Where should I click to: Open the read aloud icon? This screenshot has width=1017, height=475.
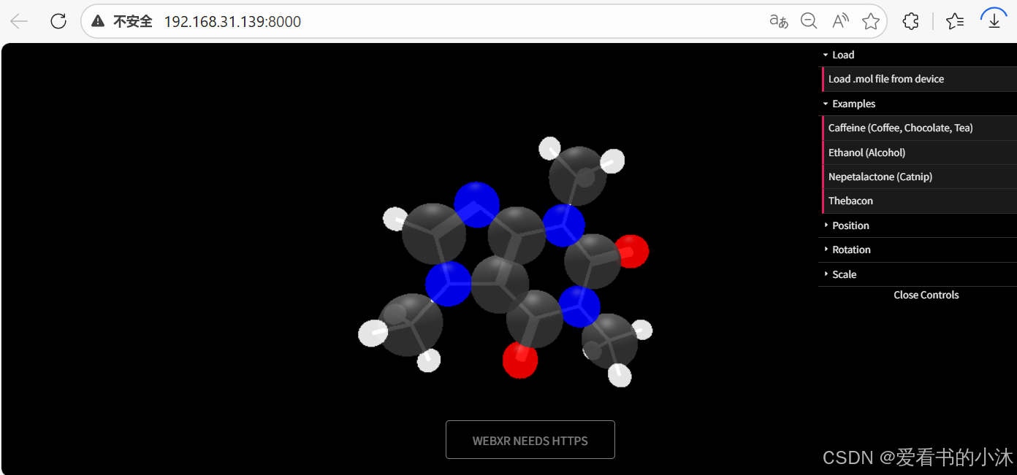(840, 21)
